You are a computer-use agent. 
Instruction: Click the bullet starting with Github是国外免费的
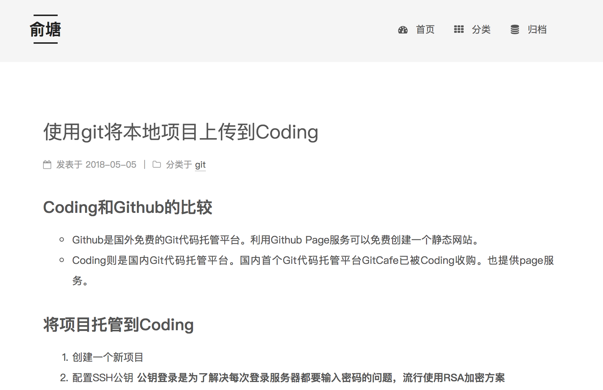tap(276, 240)
